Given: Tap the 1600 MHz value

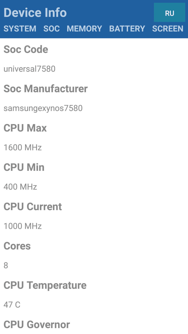Looking at the screenshot, I should (23, 147).
